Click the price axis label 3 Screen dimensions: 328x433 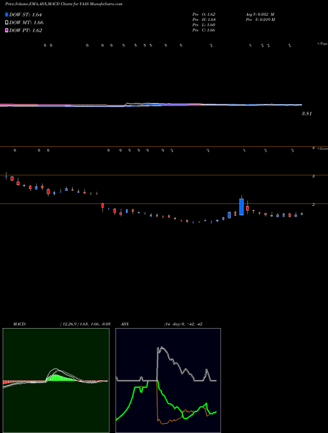click(x=314, y=176)
